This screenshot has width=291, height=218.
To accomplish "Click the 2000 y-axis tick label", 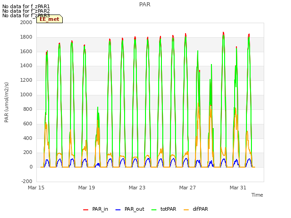I will [26, 22].
